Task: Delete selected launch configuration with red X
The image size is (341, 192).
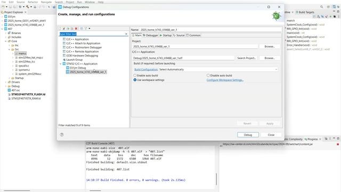Action: pyautogui.click(x=76, y=28)
